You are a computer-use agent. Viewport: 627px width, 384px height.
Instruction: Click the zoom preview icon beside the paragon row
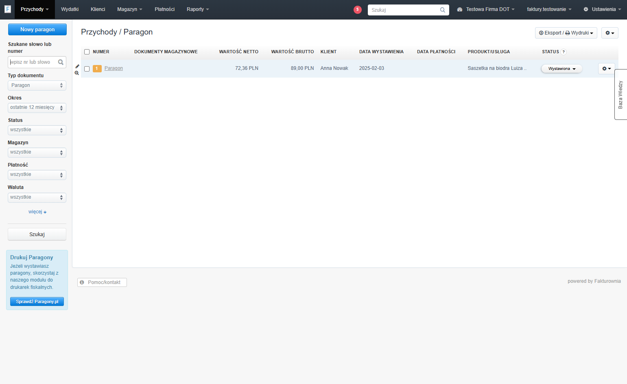(77, 73)
